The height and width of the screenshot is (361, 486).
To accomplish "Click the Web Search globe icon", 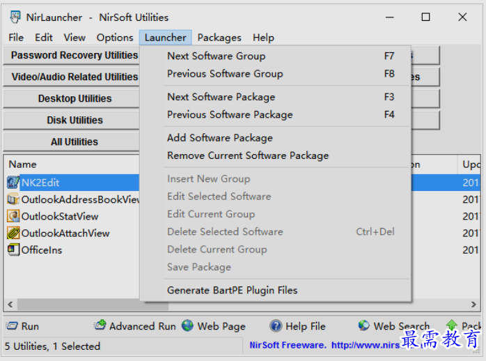I will coord(363,325).
